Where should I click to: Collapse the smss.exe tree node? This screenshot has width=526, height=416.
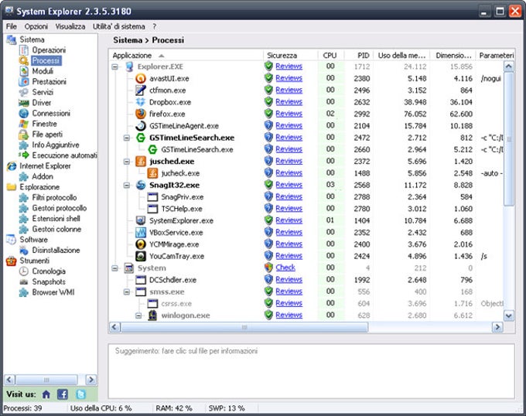point(126,292)
